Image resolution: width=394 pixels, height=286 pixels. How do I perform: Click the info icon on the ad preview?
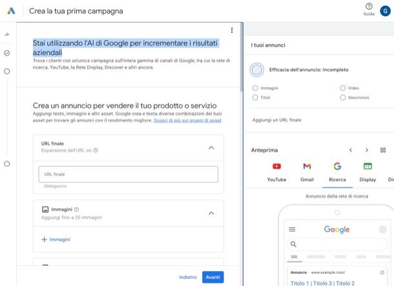(382, 272)
